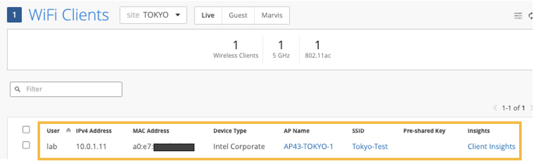Check the box for client lab
This screenshot has height=164, width=537.
coord(26,145)
